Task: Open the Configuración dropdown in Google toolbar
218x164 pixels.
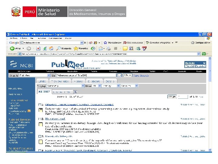Action: click(x=201, y=43)
